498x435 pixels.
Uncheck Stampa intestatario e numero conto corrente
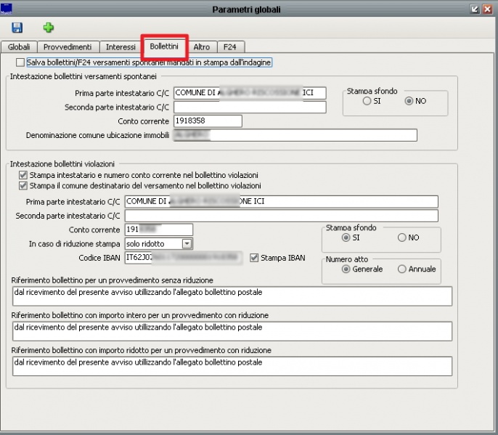click(x=22, y=175)
